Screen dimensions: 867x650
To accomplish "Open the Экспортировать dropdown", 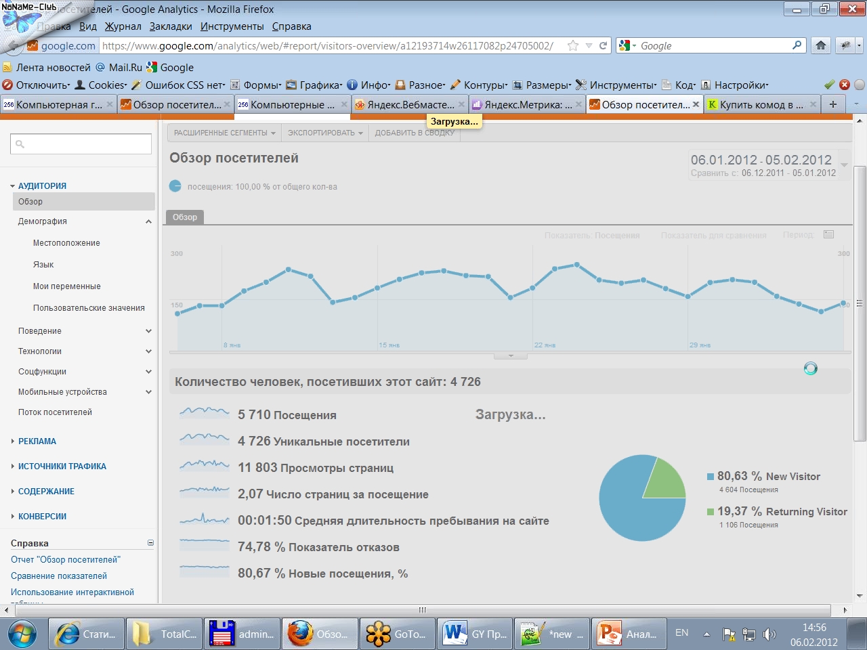I will [x=325, y=133].
